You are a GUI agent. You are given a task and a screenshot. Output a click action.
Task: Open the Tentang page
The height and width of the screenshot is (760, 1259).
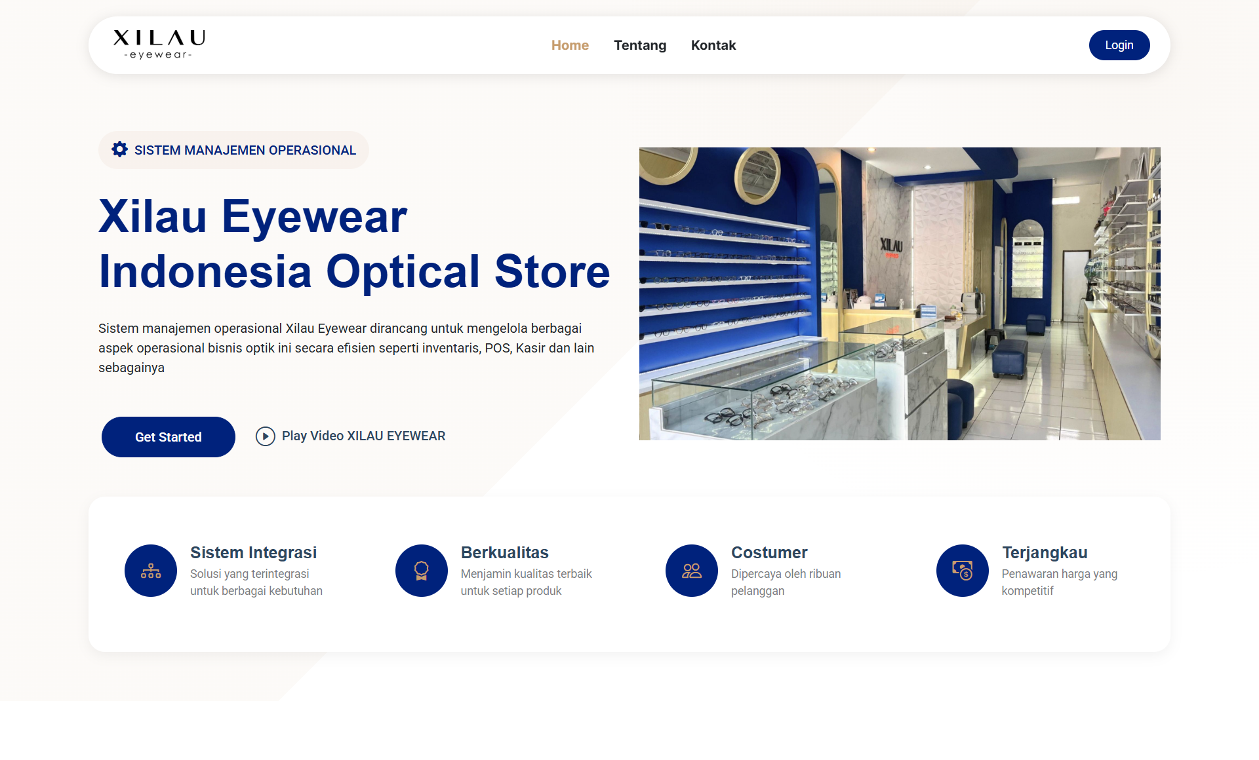pyautogui.click(x=640, y=45)
